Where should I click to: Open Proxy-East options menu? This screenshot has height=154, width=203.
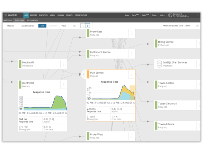coord(132,33)
